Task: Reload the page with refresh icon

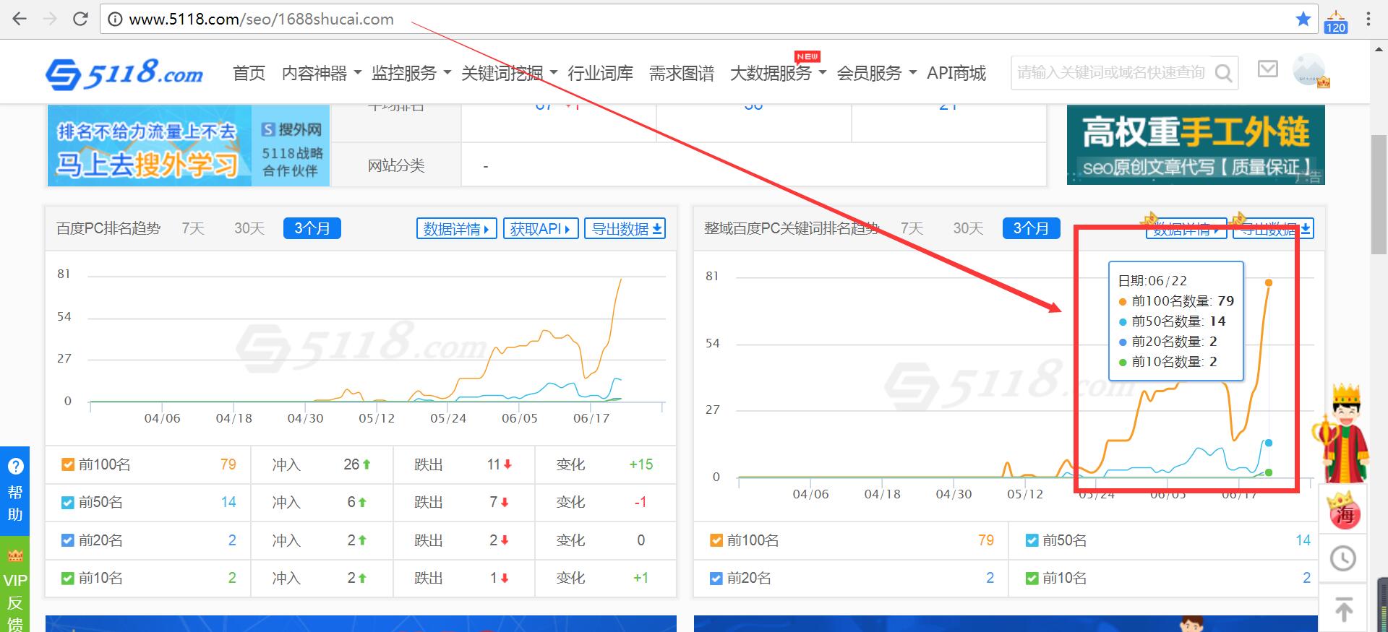Action: 80,19
